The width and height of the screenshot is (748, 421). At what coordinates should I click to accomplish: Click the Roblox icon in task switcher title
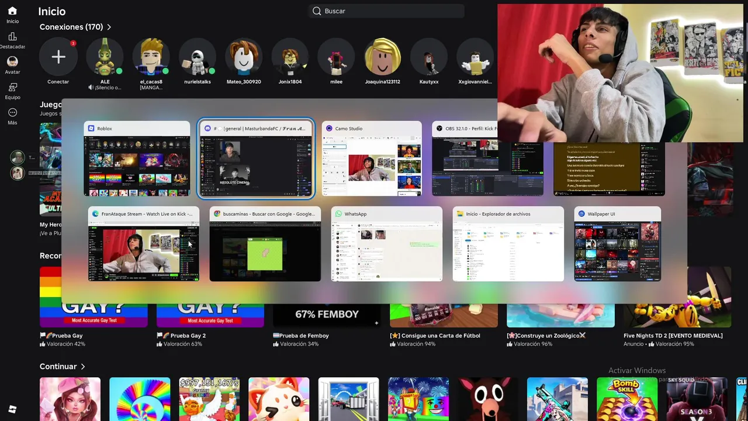tap(91, 129)
